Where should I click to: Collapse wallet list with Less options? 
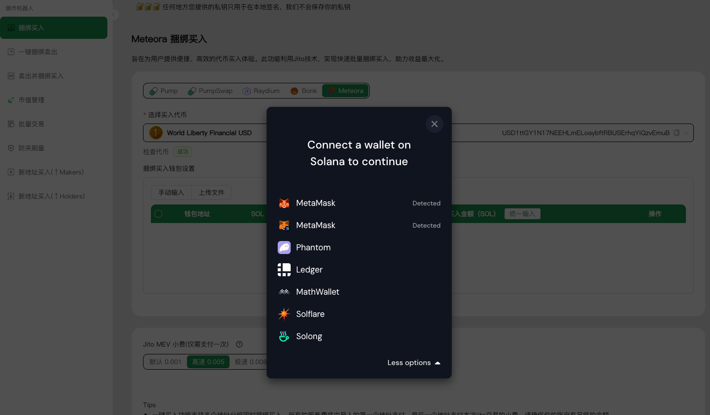point(413,363)
